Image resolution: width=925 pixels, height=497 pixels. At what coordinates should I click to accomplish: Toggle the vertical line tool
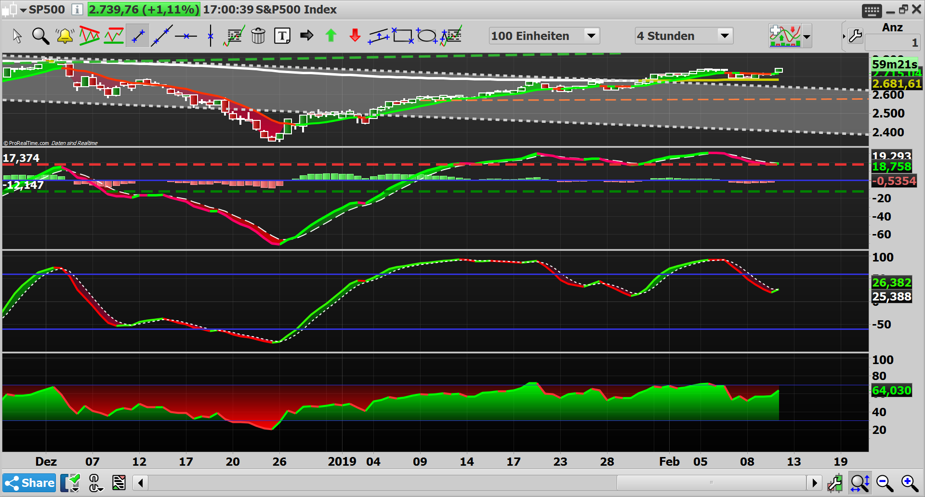pyautogui.click(x=211, y=35)
